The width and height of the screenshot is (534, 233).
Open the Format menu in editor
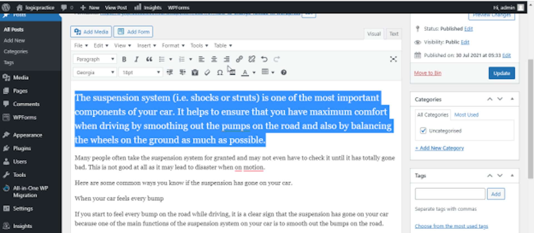pos(173,45)
